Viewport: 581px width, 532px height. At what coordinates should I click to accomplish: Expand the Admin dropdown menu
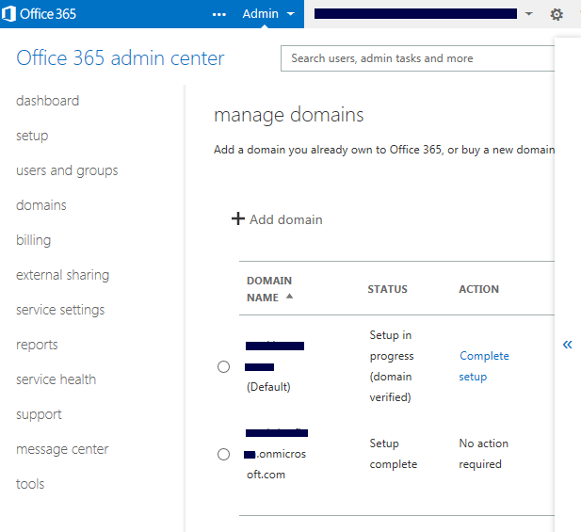pyautogui.click(x=268, y=14)
